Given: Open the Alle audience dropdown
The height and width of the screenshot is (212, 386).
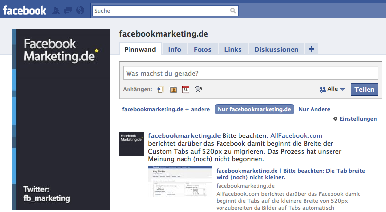Looking at the screenshot, I should 332,89.
